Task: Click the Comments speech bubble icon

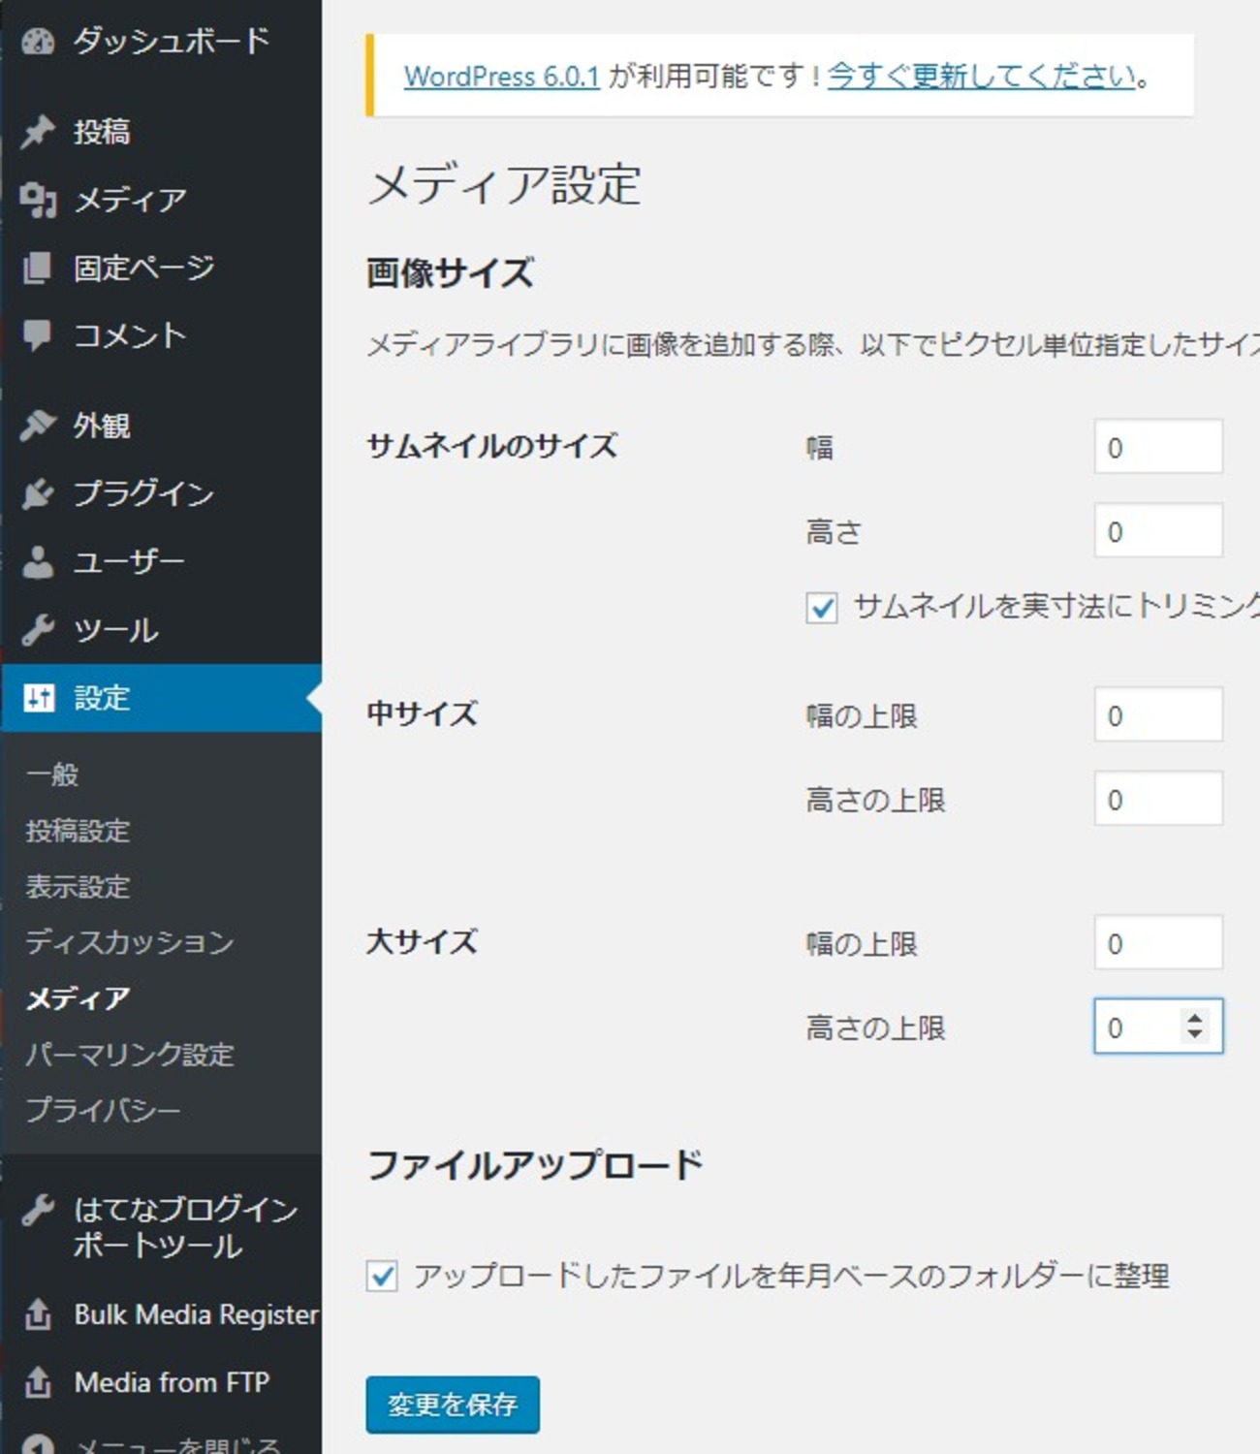Action: pyautogui.click(x=38, y=335)
